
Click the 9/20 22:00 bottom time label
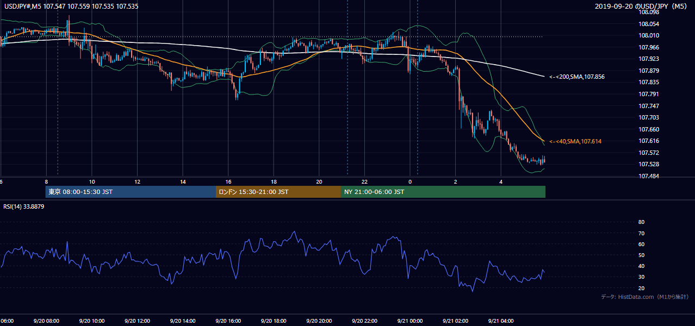click(364, 321)
